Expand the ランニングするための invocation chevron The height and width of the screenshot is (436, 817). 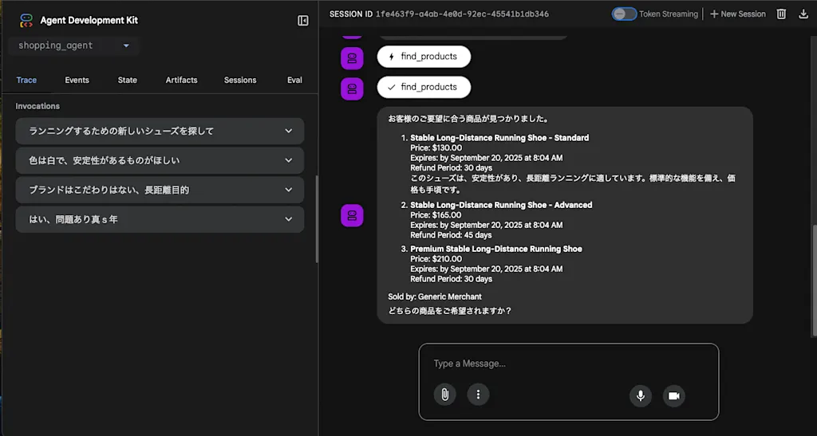point(289,131)
